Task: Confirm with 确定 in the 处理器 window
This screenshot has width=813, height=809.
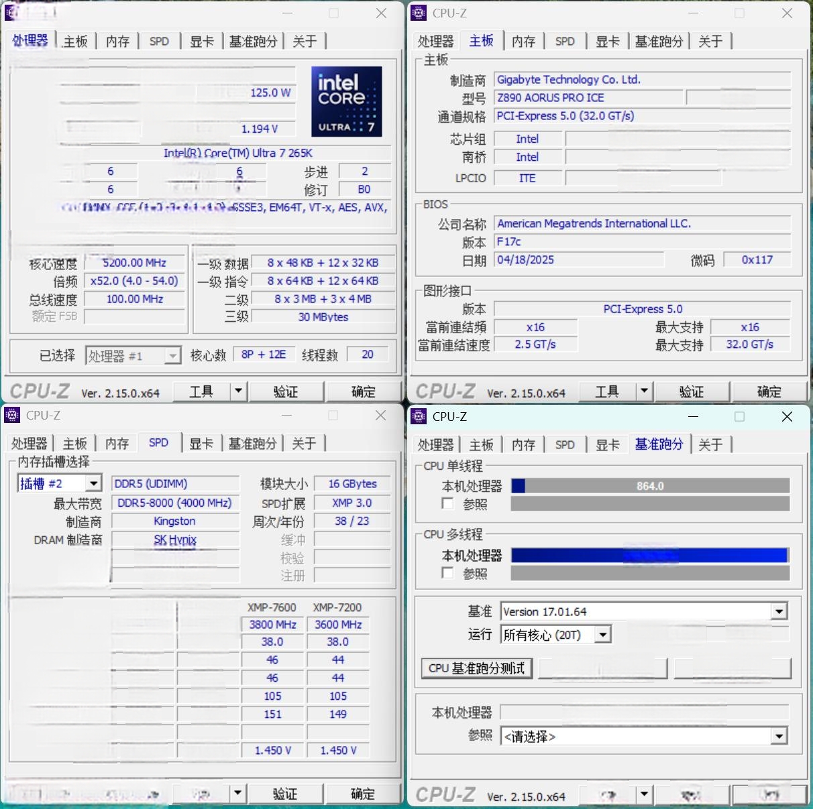Action: click(x=364, y=391)
